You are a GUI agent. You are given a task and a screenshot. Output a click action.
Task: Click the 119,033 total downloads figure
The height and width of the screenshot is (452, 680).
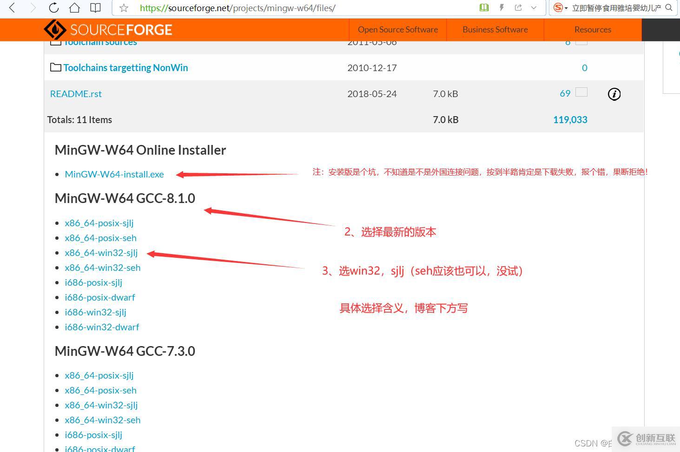point(570,120)
